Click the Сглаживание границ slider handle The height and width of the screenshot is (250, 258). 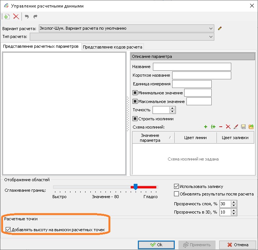tap(136, 187)
